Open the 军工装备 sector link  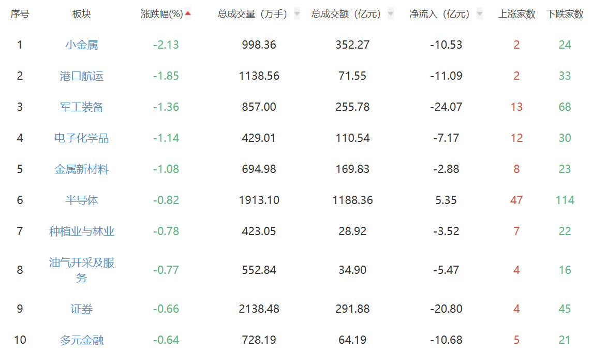[82, 107]
